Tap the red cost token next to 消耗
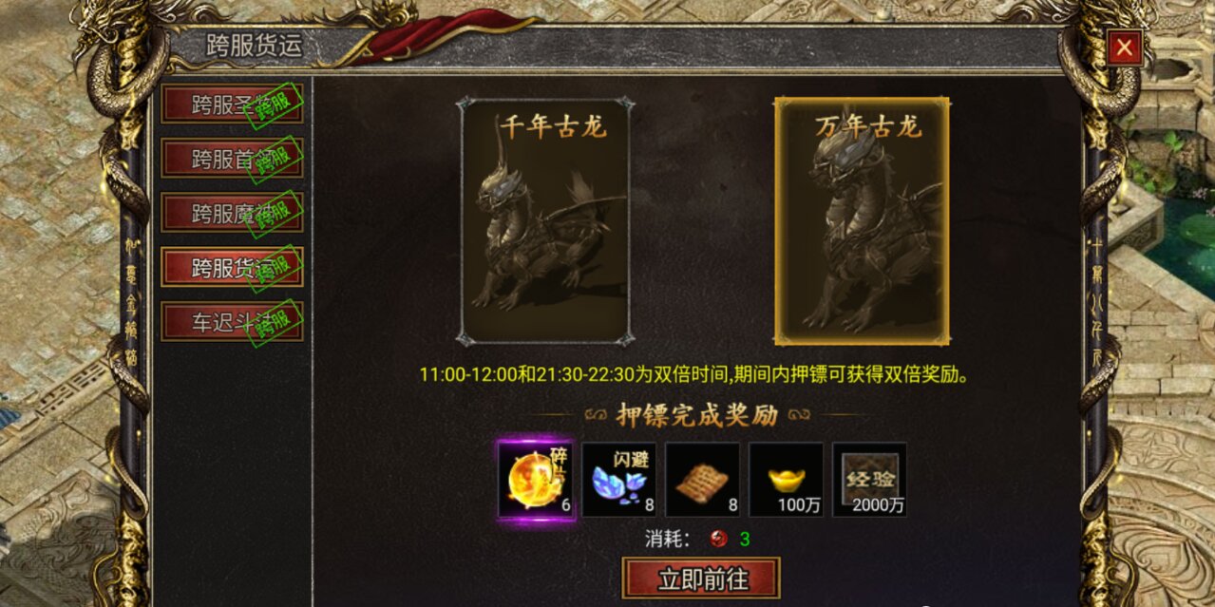This screenshot has height=607, width=1215. [x=719, y=539]
